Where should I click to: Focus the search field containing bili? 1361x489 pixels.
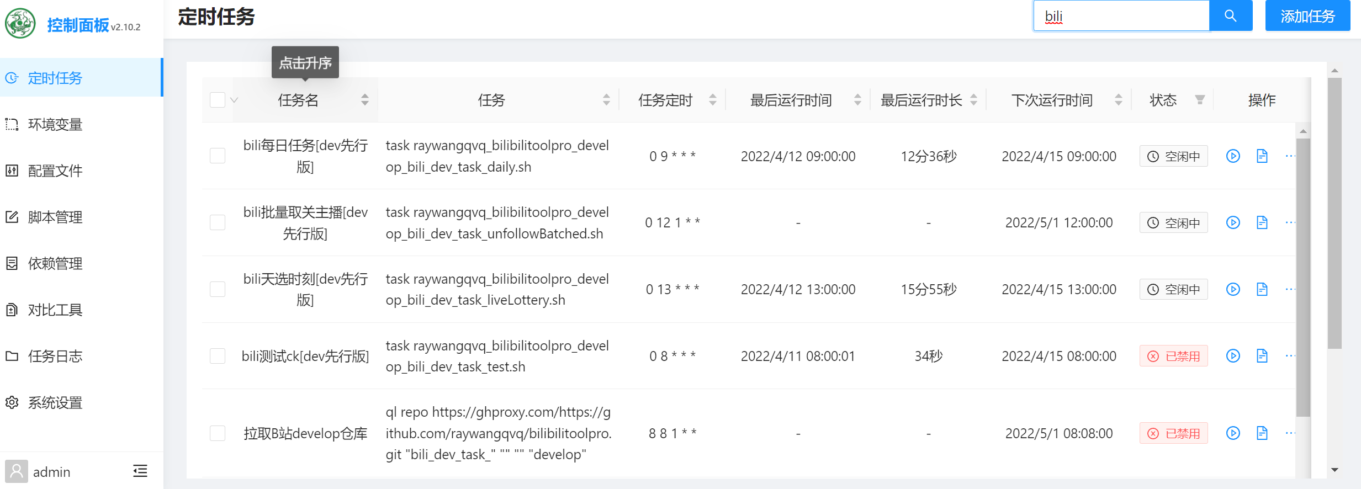point(1121,16)
